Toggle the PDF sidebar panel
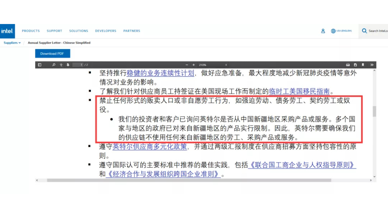This screenshot has width=388, height=218. click(x=40, y=65)
